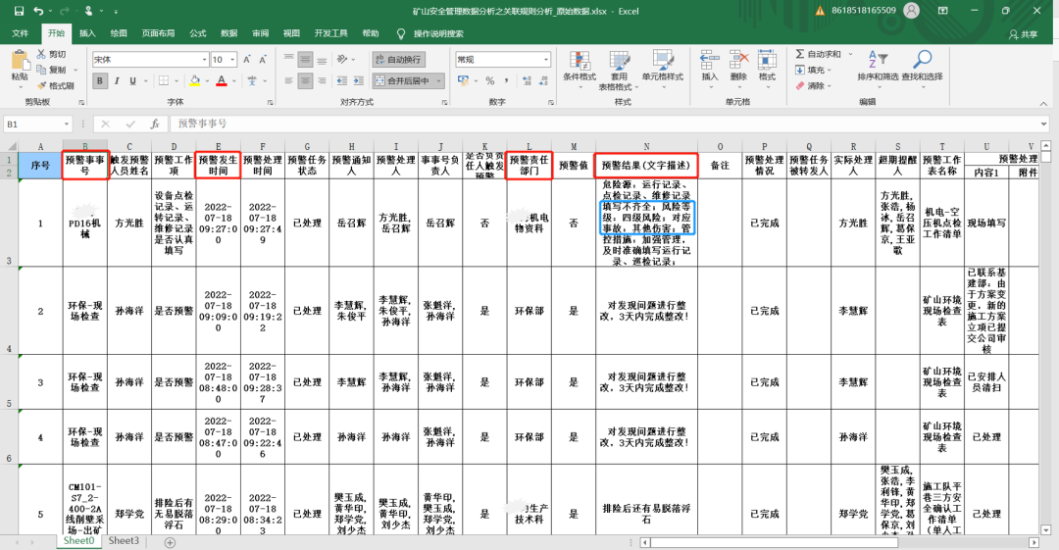Click the Save icon in quick access toolbar
The height and width of the screenshot is (550, 1059).
point(19,11)
